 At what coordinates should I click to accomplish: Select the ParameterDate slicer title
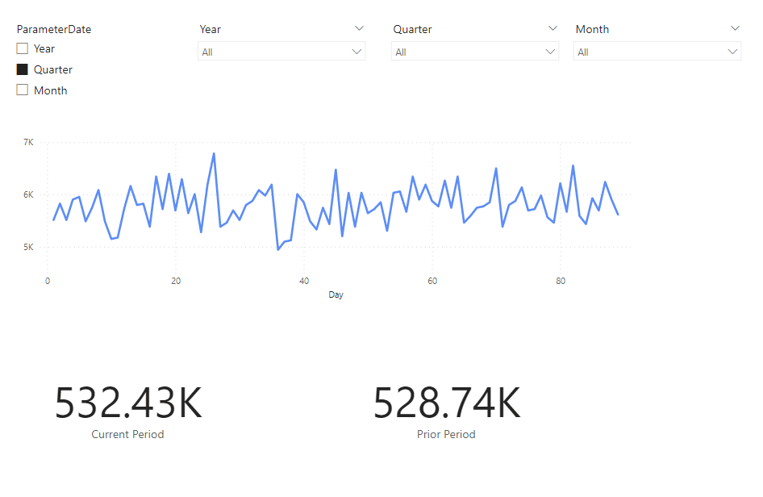[x=54, y=30]
